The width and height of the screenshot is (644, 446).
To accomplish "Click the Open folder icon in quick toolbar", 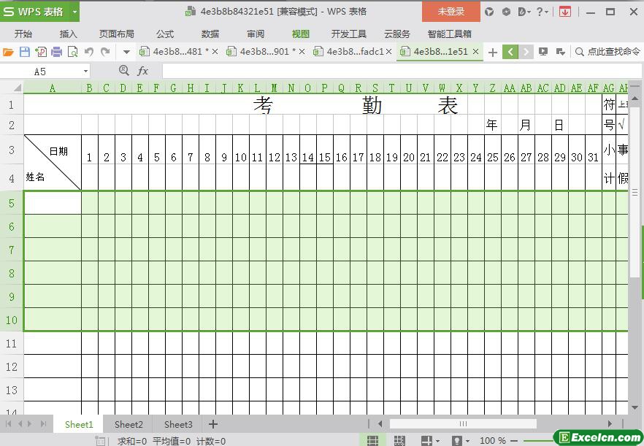I will click(x=8, y=52).
